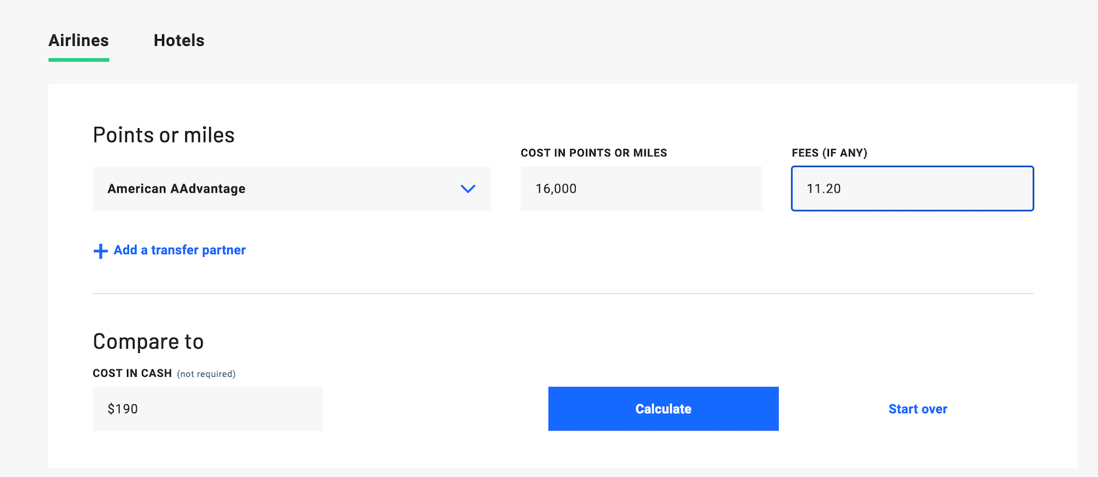The width and height of the screenshot is (1098, 477).
Task: Click the (not required) note text
Action: pos(206,374)
